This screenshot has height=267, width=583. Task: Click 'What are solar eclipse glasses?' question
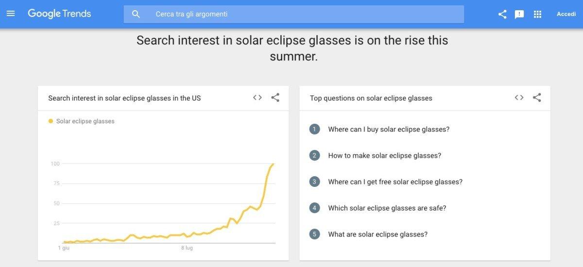tap(377, 234)
